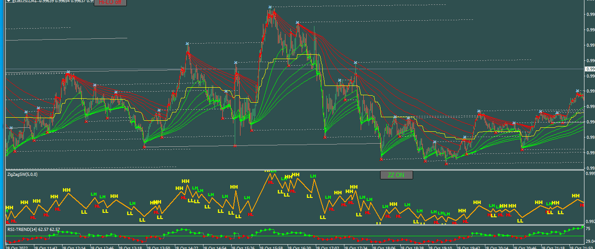Screen dimensions: 595x249
Task: Select the RSI-TREND(14) 62.57 62.57 label
Action: [33, 230]
